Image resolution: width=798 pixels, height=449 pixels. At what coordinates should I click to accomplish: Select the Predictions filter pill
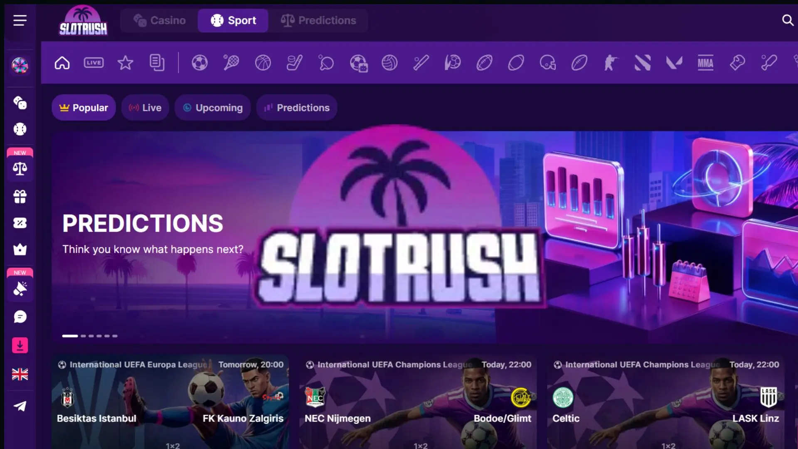pyautogui.click(x=297, y=108)
